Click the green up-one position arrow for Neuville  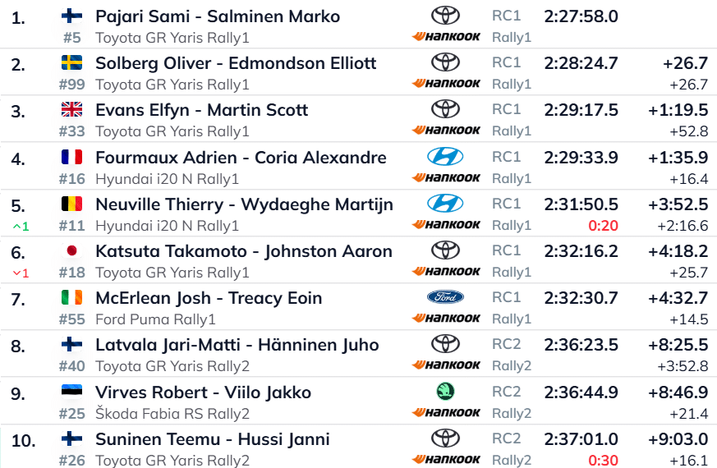[21, 227]
